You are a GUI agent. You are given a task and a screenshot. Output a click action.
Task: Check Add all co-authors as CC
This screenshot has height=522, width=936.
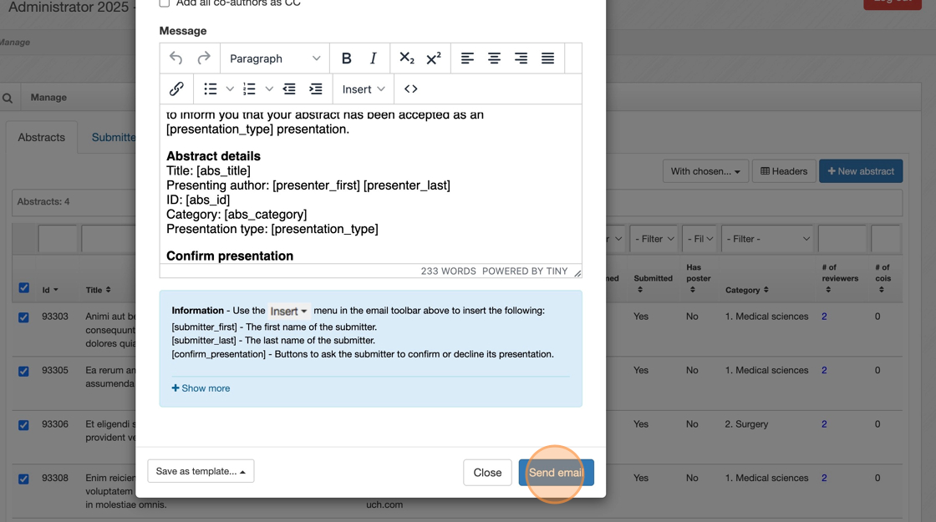165,3
